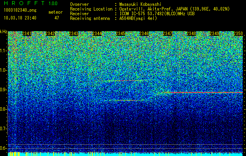Click the date stamp 10.03.18 23:40
Viewport: 246px width, 156px height.
20,18
